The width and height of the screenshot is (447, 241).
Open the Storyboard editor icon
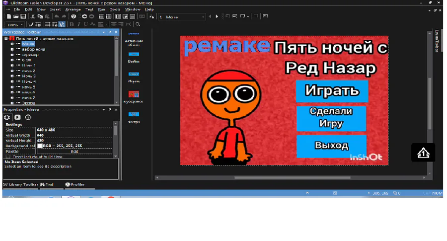pyautogui.click(x=101, y=16)
